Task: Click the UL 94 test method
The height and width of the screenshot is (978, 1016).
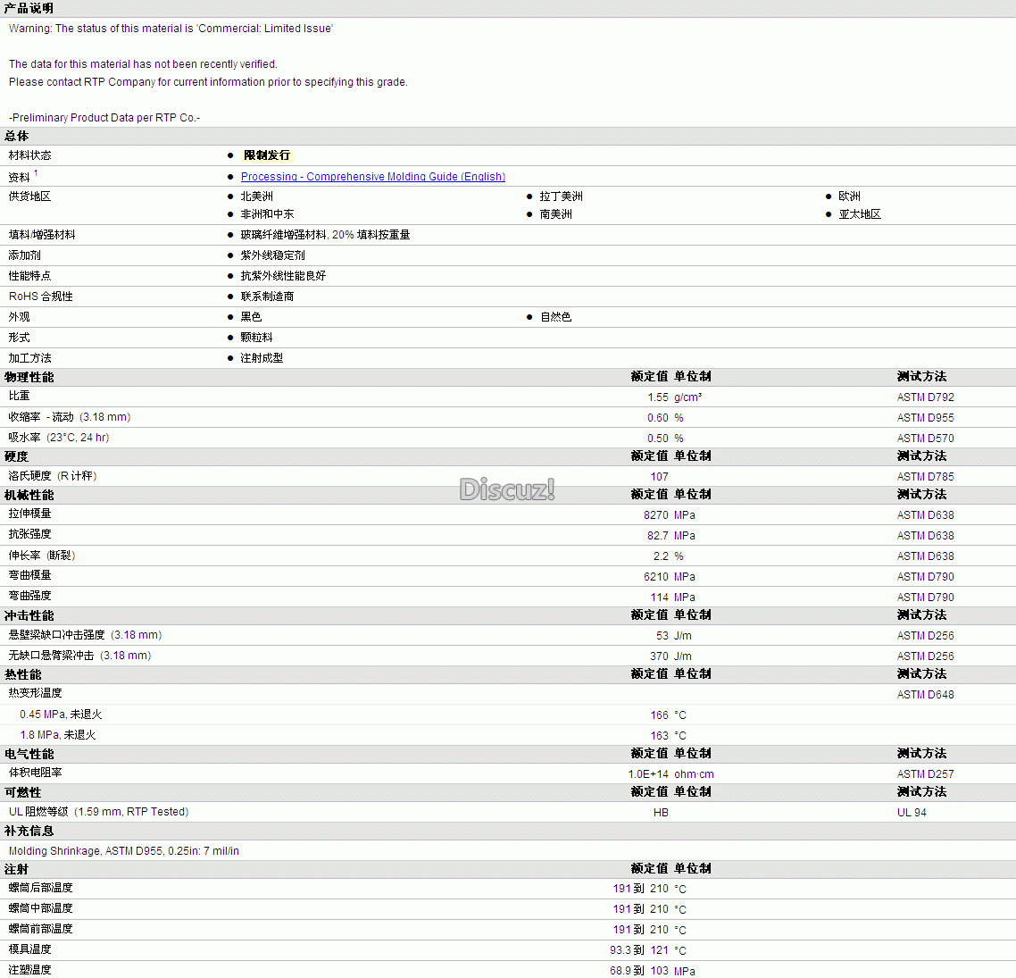Action: click(x=912, y=813)
